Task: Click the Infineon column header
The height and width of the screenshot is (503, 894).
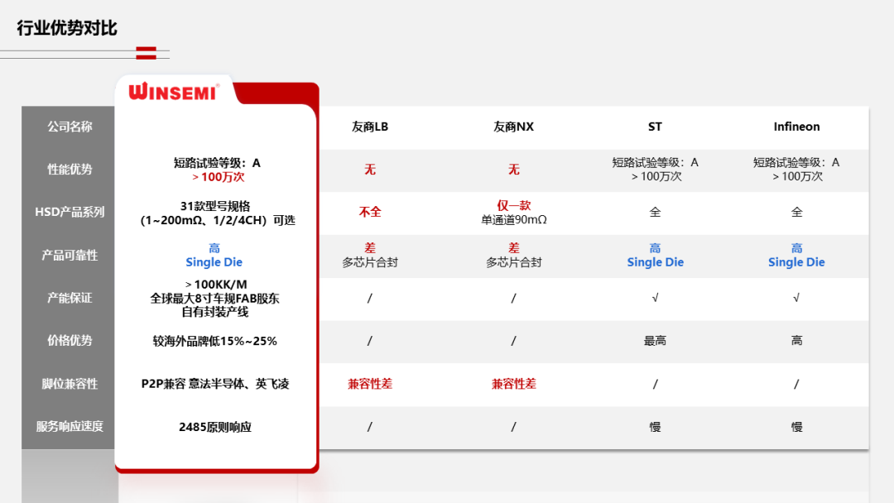Action: click(x=796, y=127)
